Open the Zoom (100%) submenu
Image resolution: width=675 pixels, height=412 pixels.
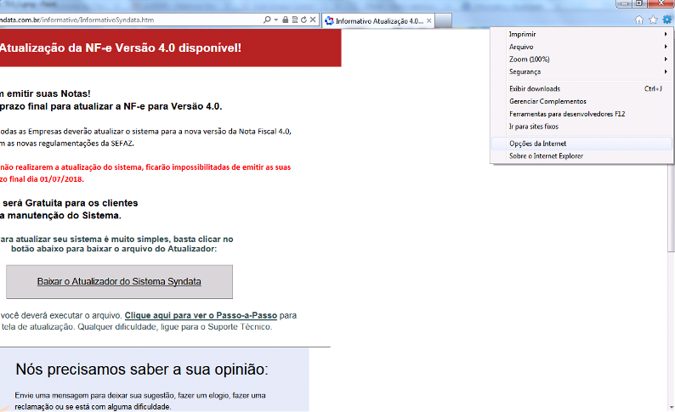(x=582, y=59)
